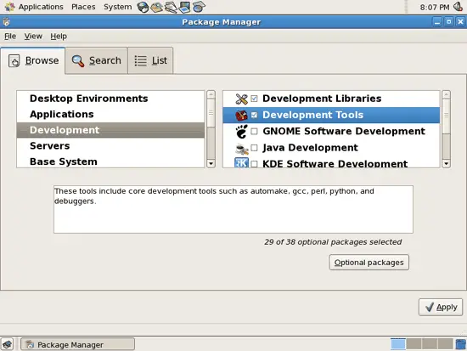The height and width of the screenshot is (351, 467).
Task: Click down arrow of package group list scrollbar
Action: [446, 163]
